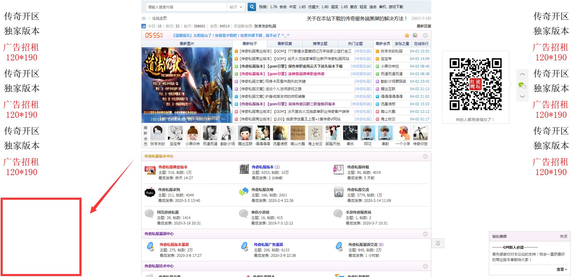Open the 腾达互联 member avatar

[x=245, y=133]
